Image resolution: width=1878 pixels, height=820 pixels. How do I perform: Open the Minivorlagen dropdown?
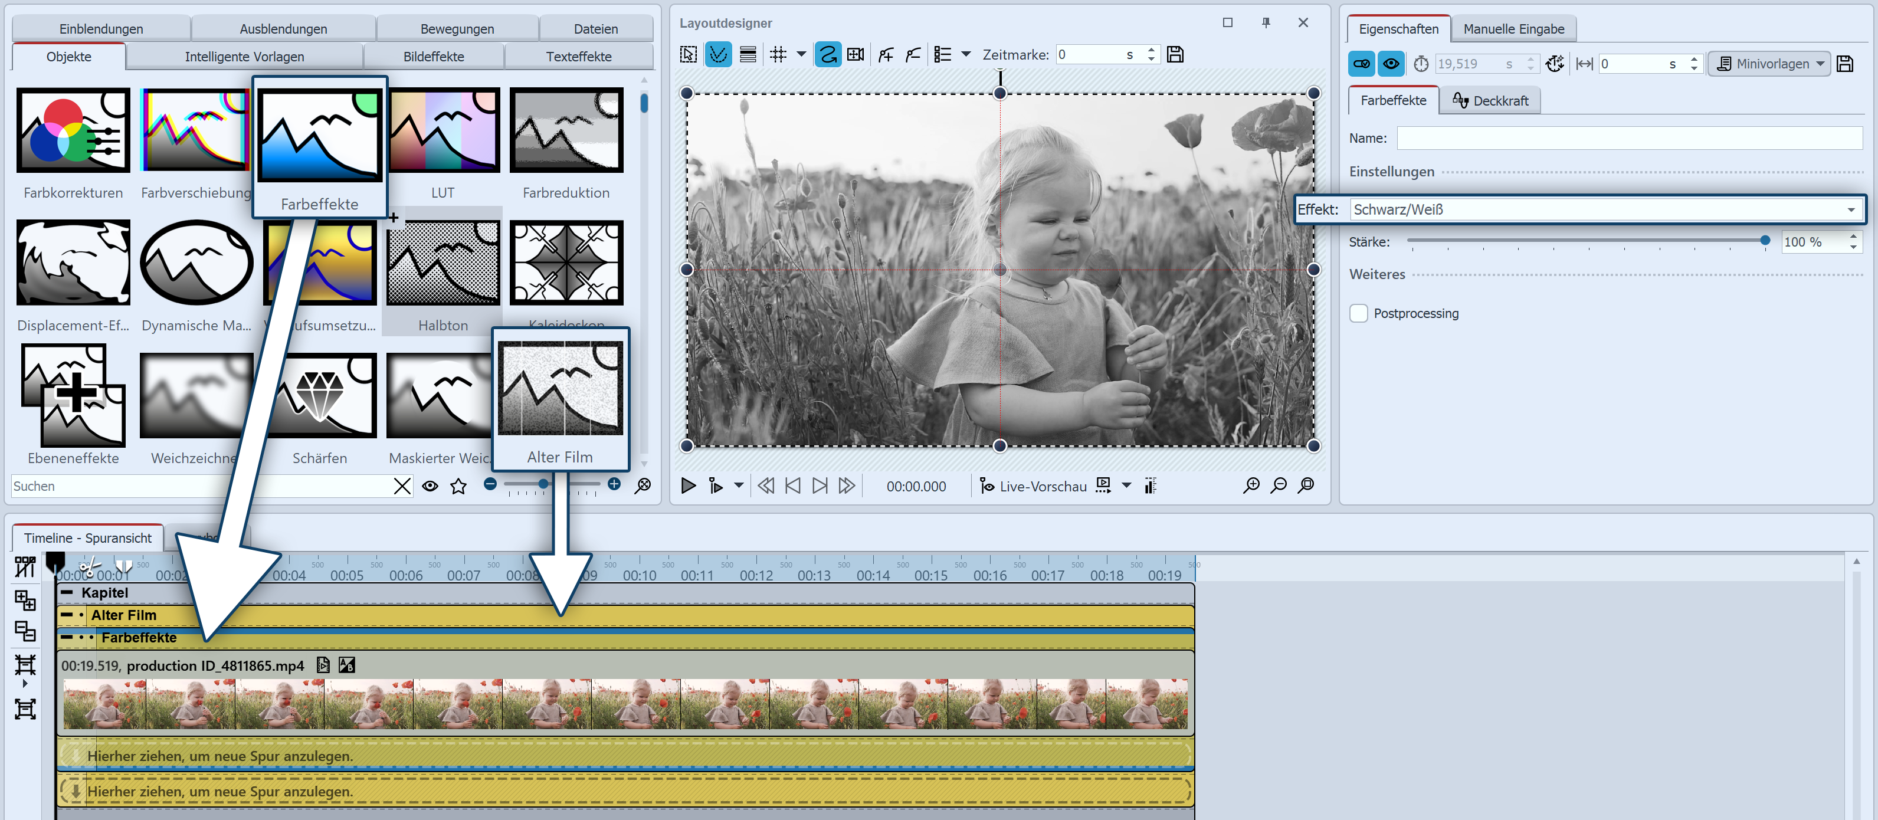pos(1768,64)
